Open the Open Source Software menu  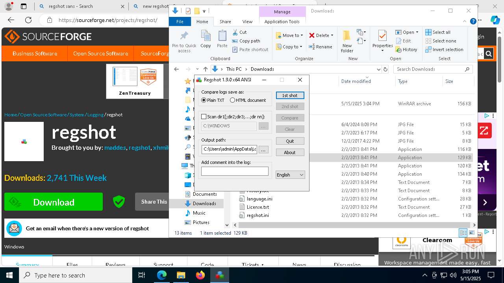coord(100,53)
